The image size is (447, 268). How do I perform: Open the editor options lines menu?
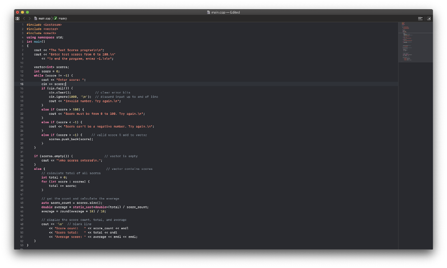pos(420,18)
